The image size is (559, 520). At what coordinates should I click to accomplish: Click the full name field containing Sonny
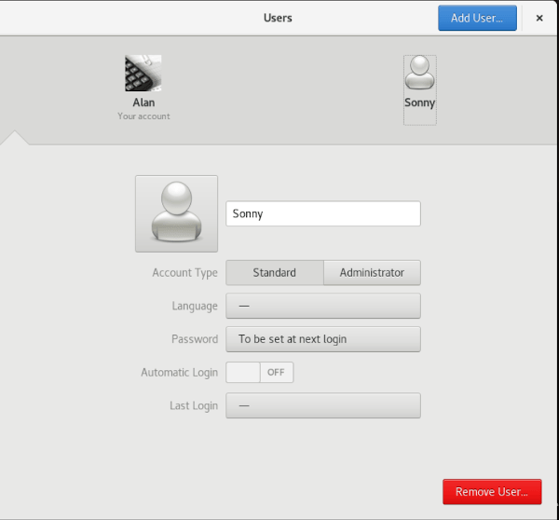coord(323,213)
